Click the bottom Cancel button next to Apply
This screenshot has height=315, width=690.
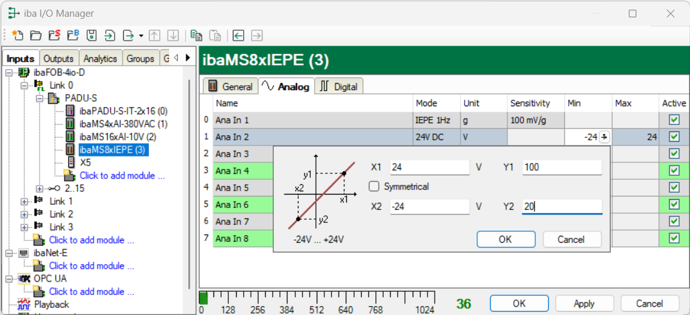pos(649,303)
